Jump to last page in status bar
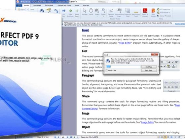 71,137
